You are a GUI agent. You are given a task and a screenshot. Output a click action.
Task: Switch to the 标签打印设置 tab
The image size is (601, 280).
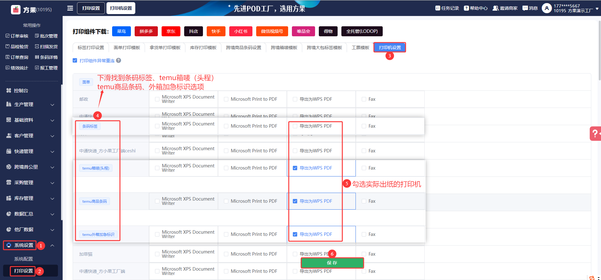click(x=91, y=48)
